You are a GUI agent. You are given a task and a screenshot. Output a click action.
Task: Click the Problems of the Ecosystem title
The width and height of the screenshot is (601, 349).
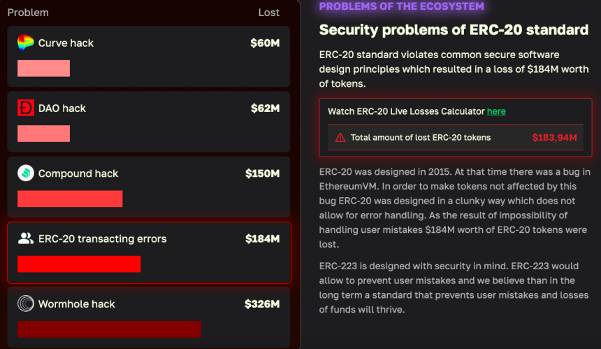point(401,6)
